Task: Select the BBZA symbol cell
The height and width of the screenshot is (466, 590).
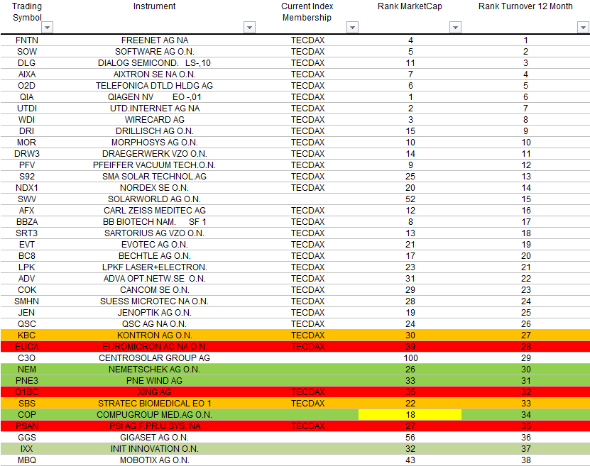Action: coord(27,222)
